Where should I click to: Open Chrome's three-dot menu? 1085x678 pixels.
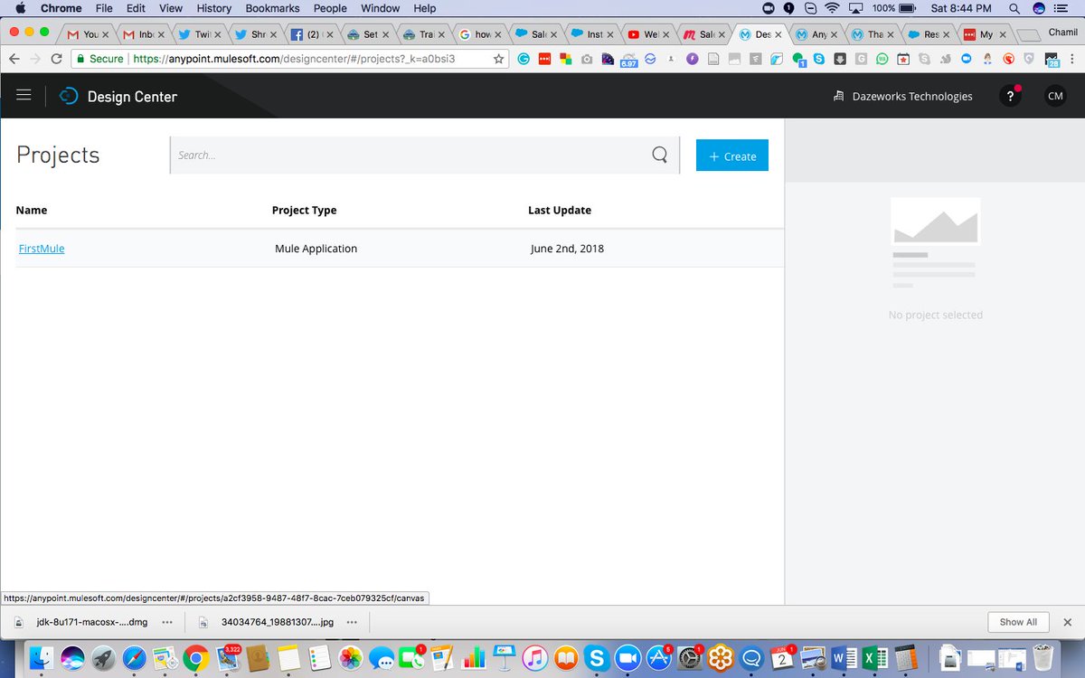coord(1073,58)
